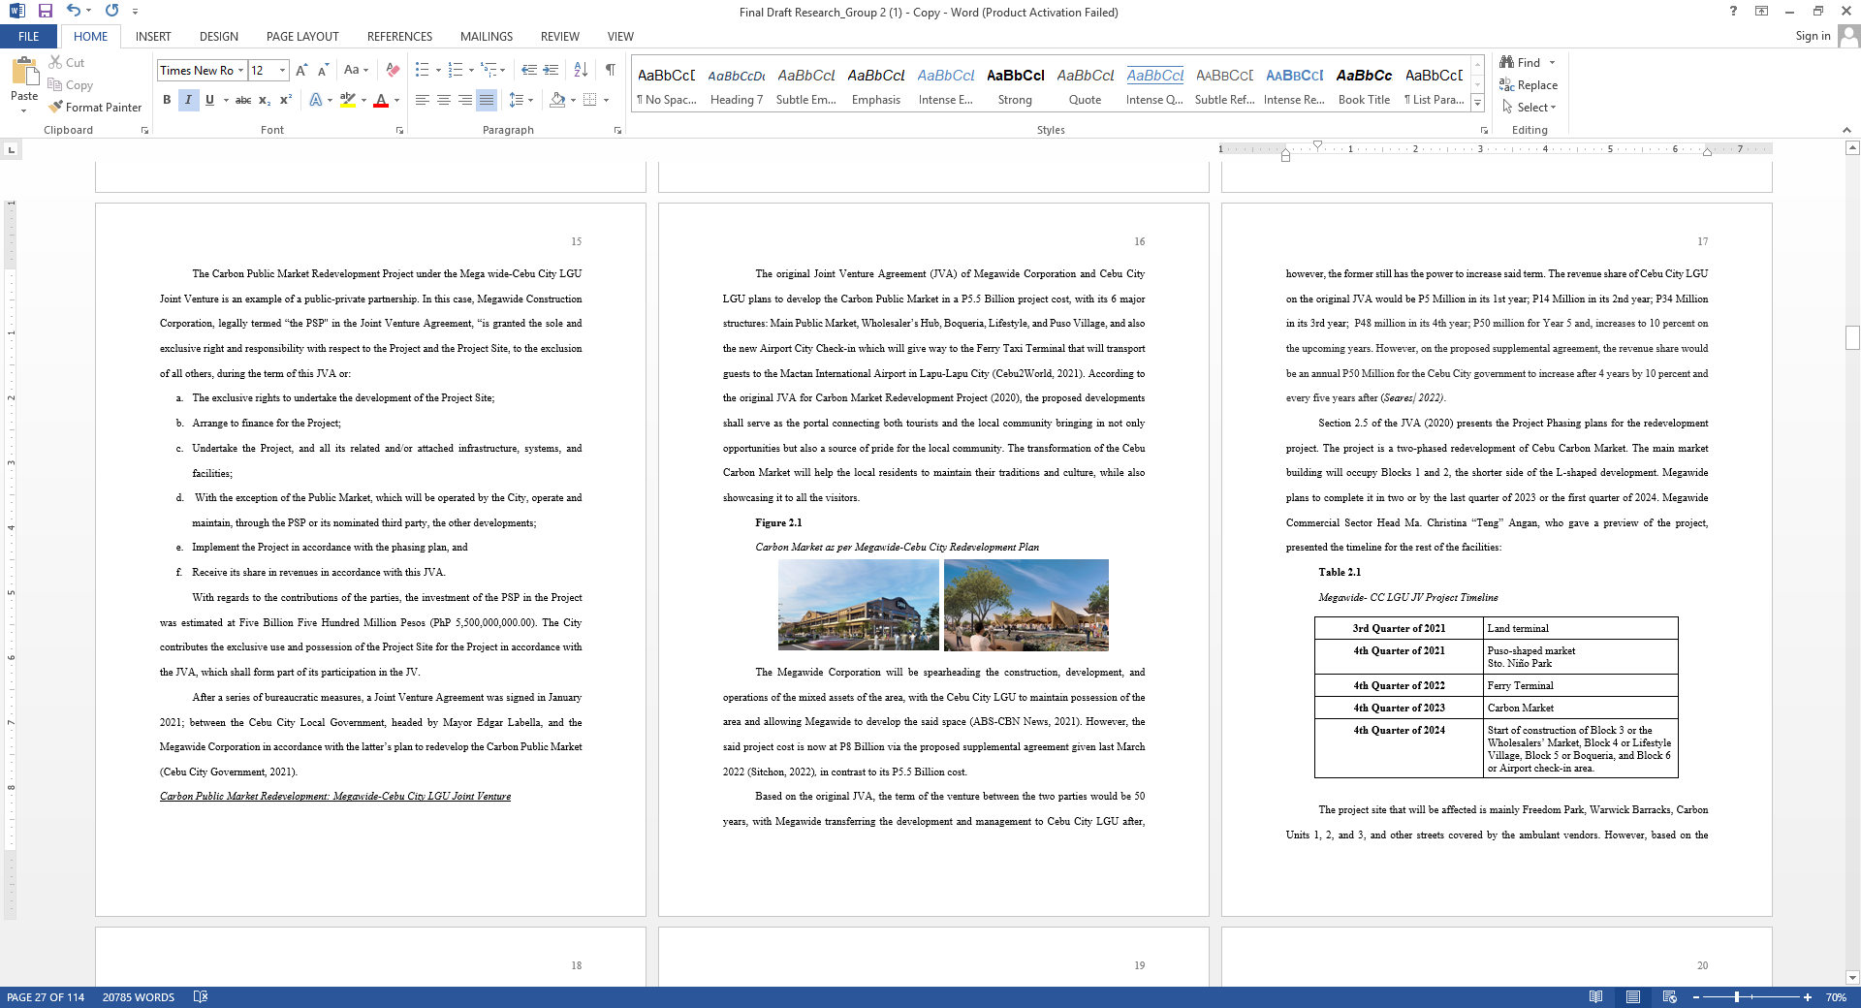This screenshot has height=1008, width=1861.
Task: Switch to the PAGE LAYOUT tab
Action: click(302, 37)
